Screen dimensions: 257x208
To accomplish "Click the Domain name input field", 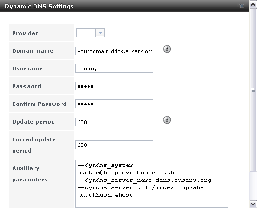I will 114,51.
